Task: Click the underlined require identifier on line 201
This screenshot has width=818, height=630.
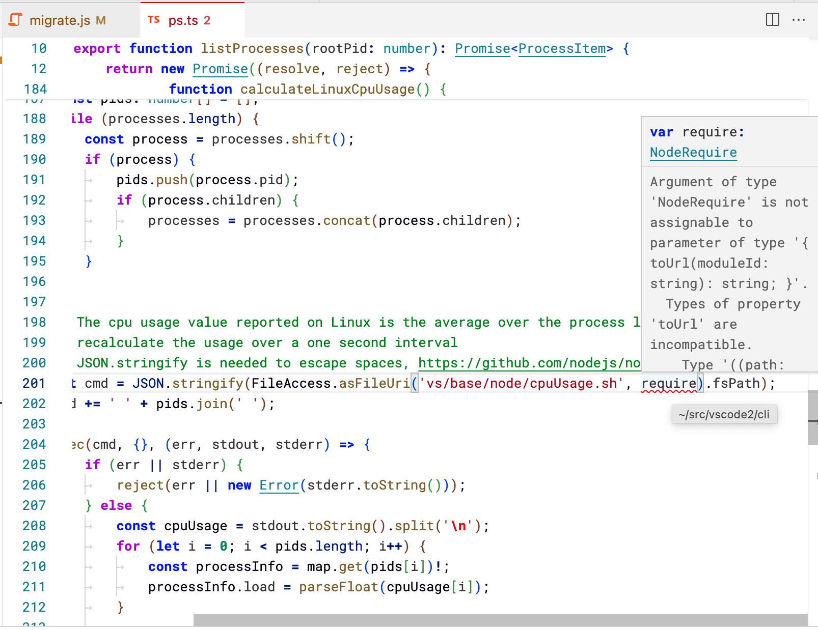Action: [x=667, y=383]
